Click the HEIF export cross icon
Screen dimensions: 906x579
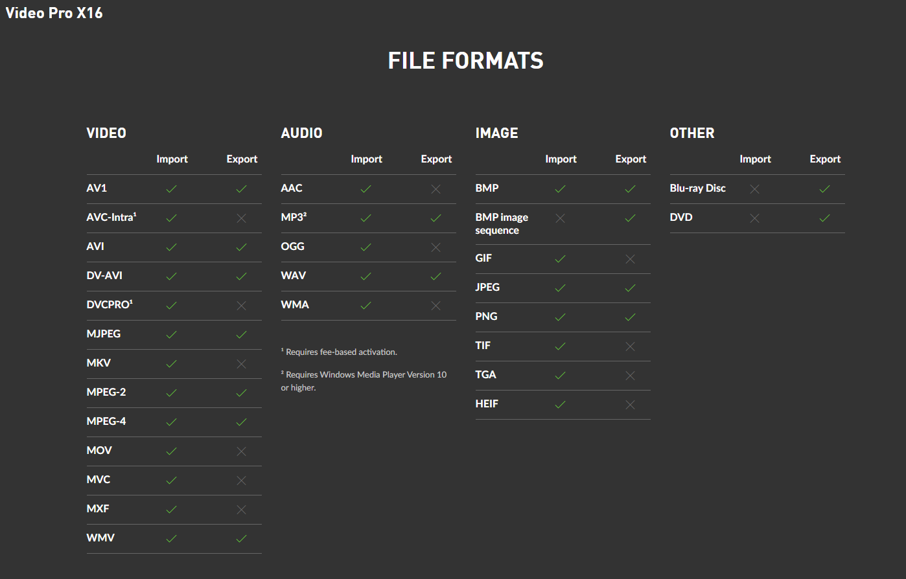point(630,405)
